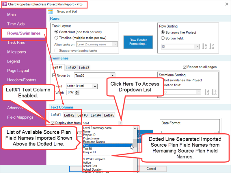Toggle the Group by checkbox
The width and height of the screenshot is (231, 173).
point(55,75)
